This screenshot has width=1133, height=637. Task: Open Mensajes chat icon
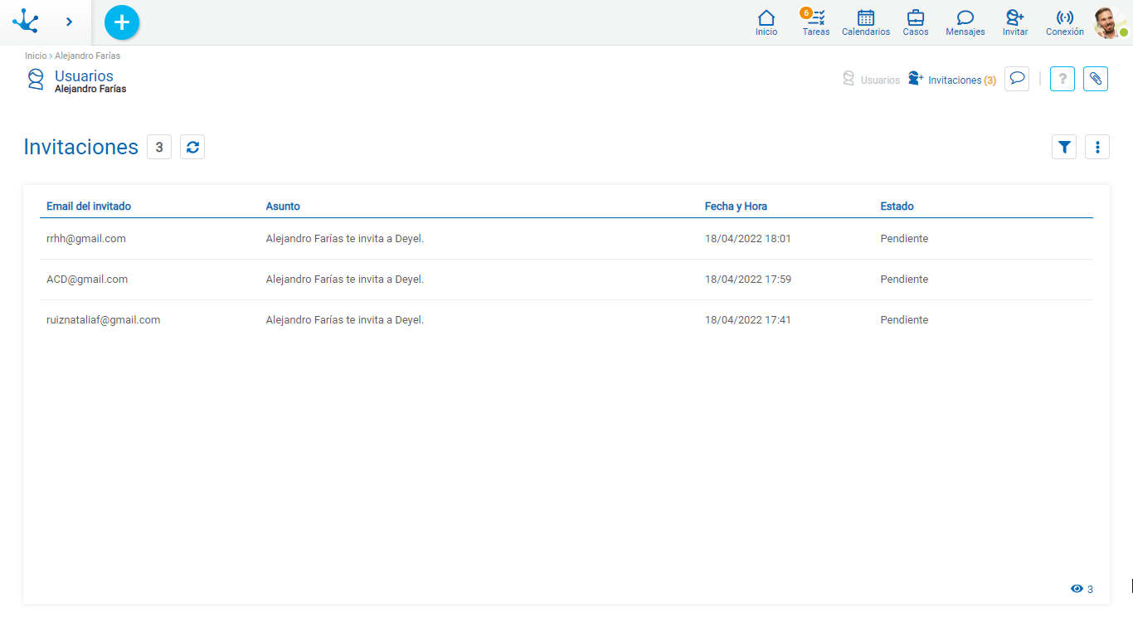pos(965,22)
